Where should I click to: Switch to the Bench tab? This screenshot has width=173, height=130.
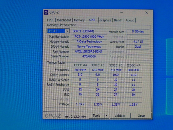[118, 20]
